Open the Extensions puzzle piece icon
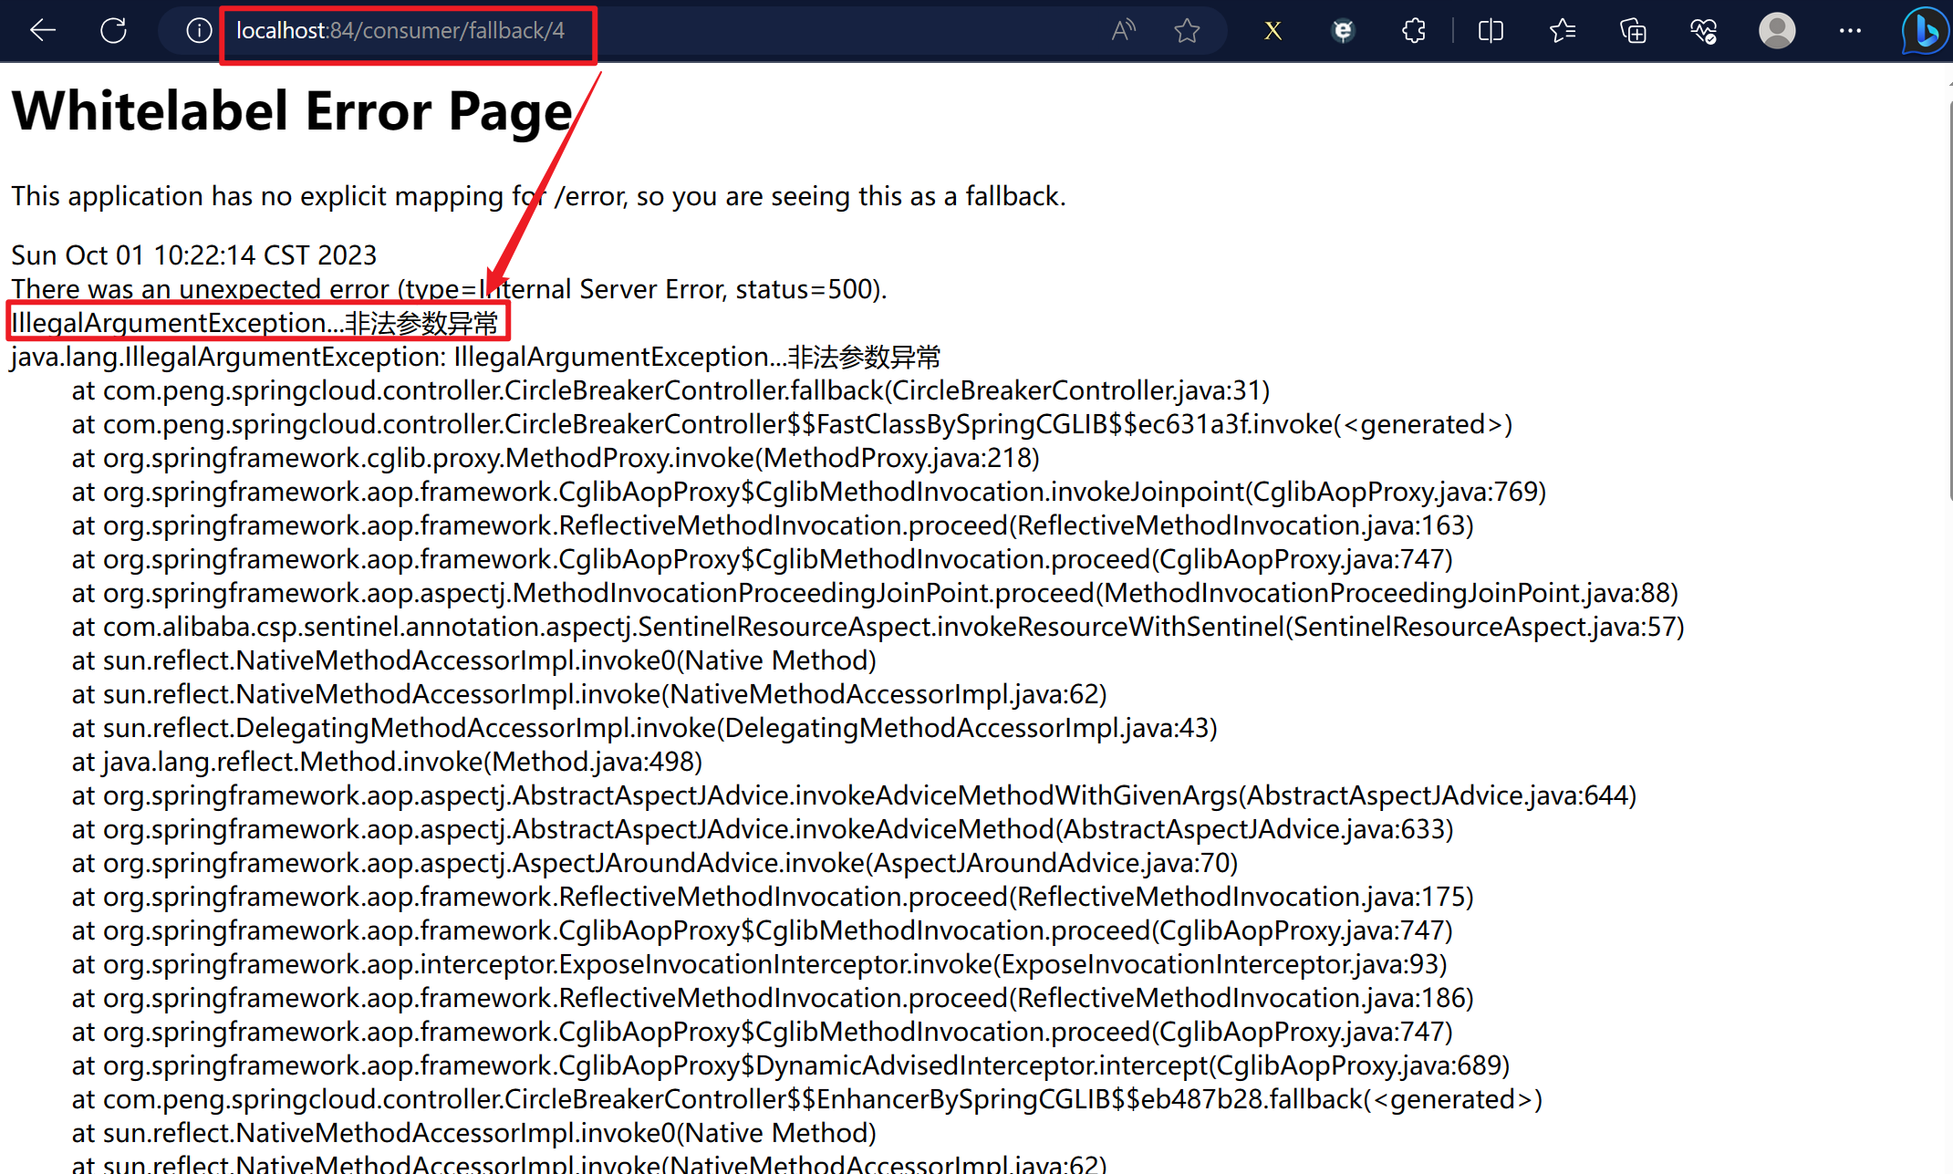Image resolution: width=1953 pixels, height=1174 pixels. [x=1414, y=31]
